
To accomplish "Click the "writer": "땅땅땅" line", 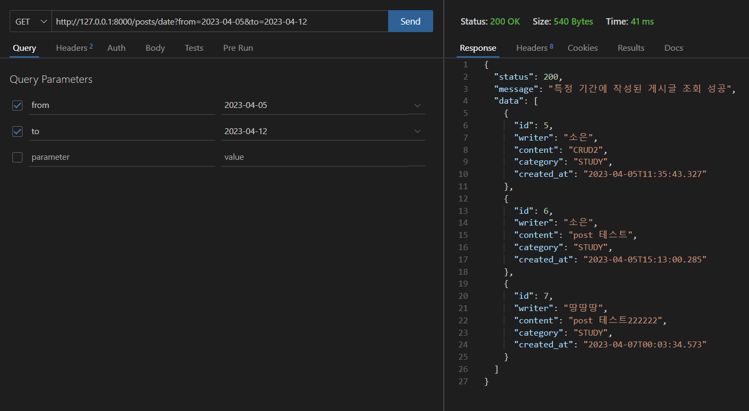I will (561, 308).
